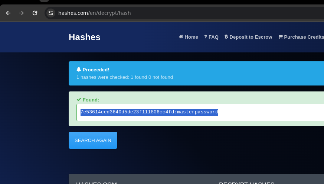Click the HASHES.COM footer heading
The width and height of the screenshot is (324, 184).
96,183
